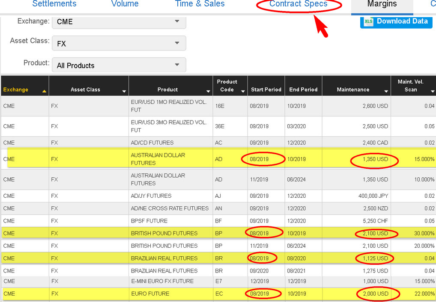Click product code 16E
Image resolution: width=436 pixels, height=302 pixels.
(x=220, y=106)
